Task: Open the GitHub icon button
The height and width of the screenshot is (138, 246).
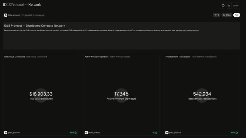Action: pyautogui.click(x=223, y=6)
